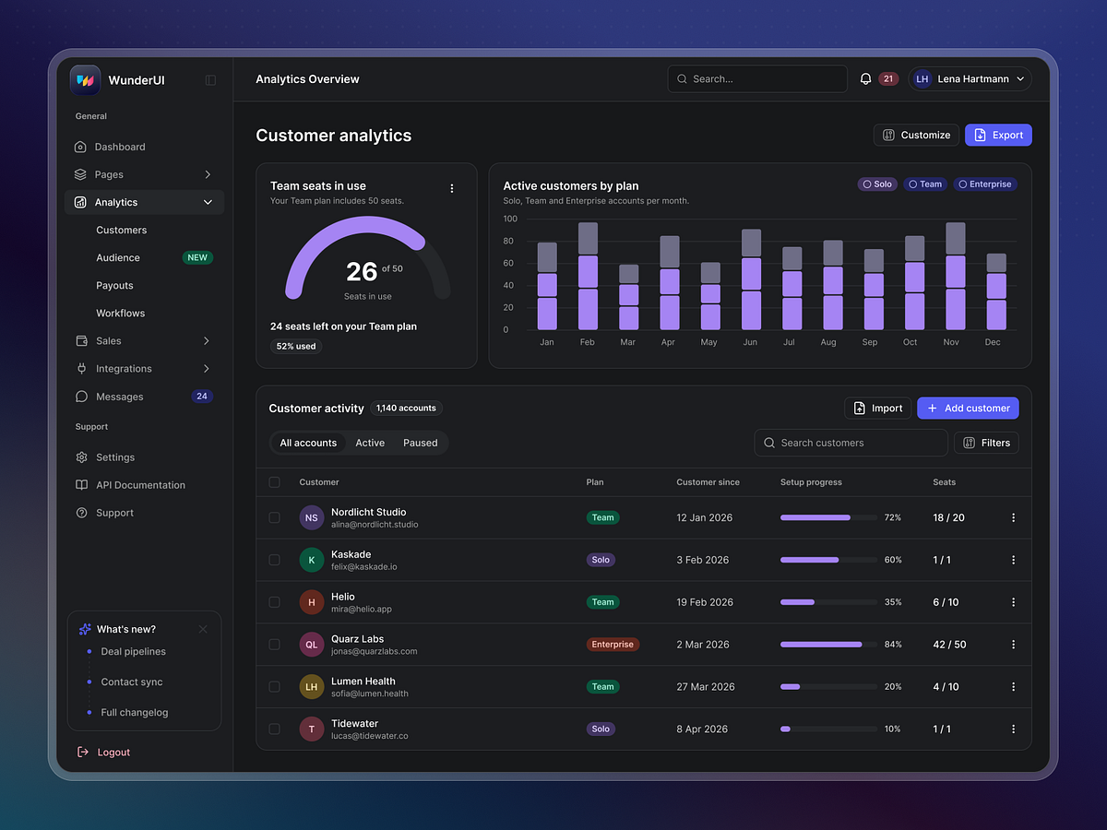Switch to the All accounts tab

[308, 443]
